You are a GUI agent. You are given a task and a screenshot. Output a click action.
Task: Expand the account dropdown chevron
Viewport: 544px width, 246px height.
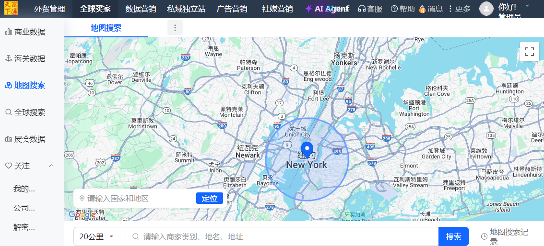(527, 6)
